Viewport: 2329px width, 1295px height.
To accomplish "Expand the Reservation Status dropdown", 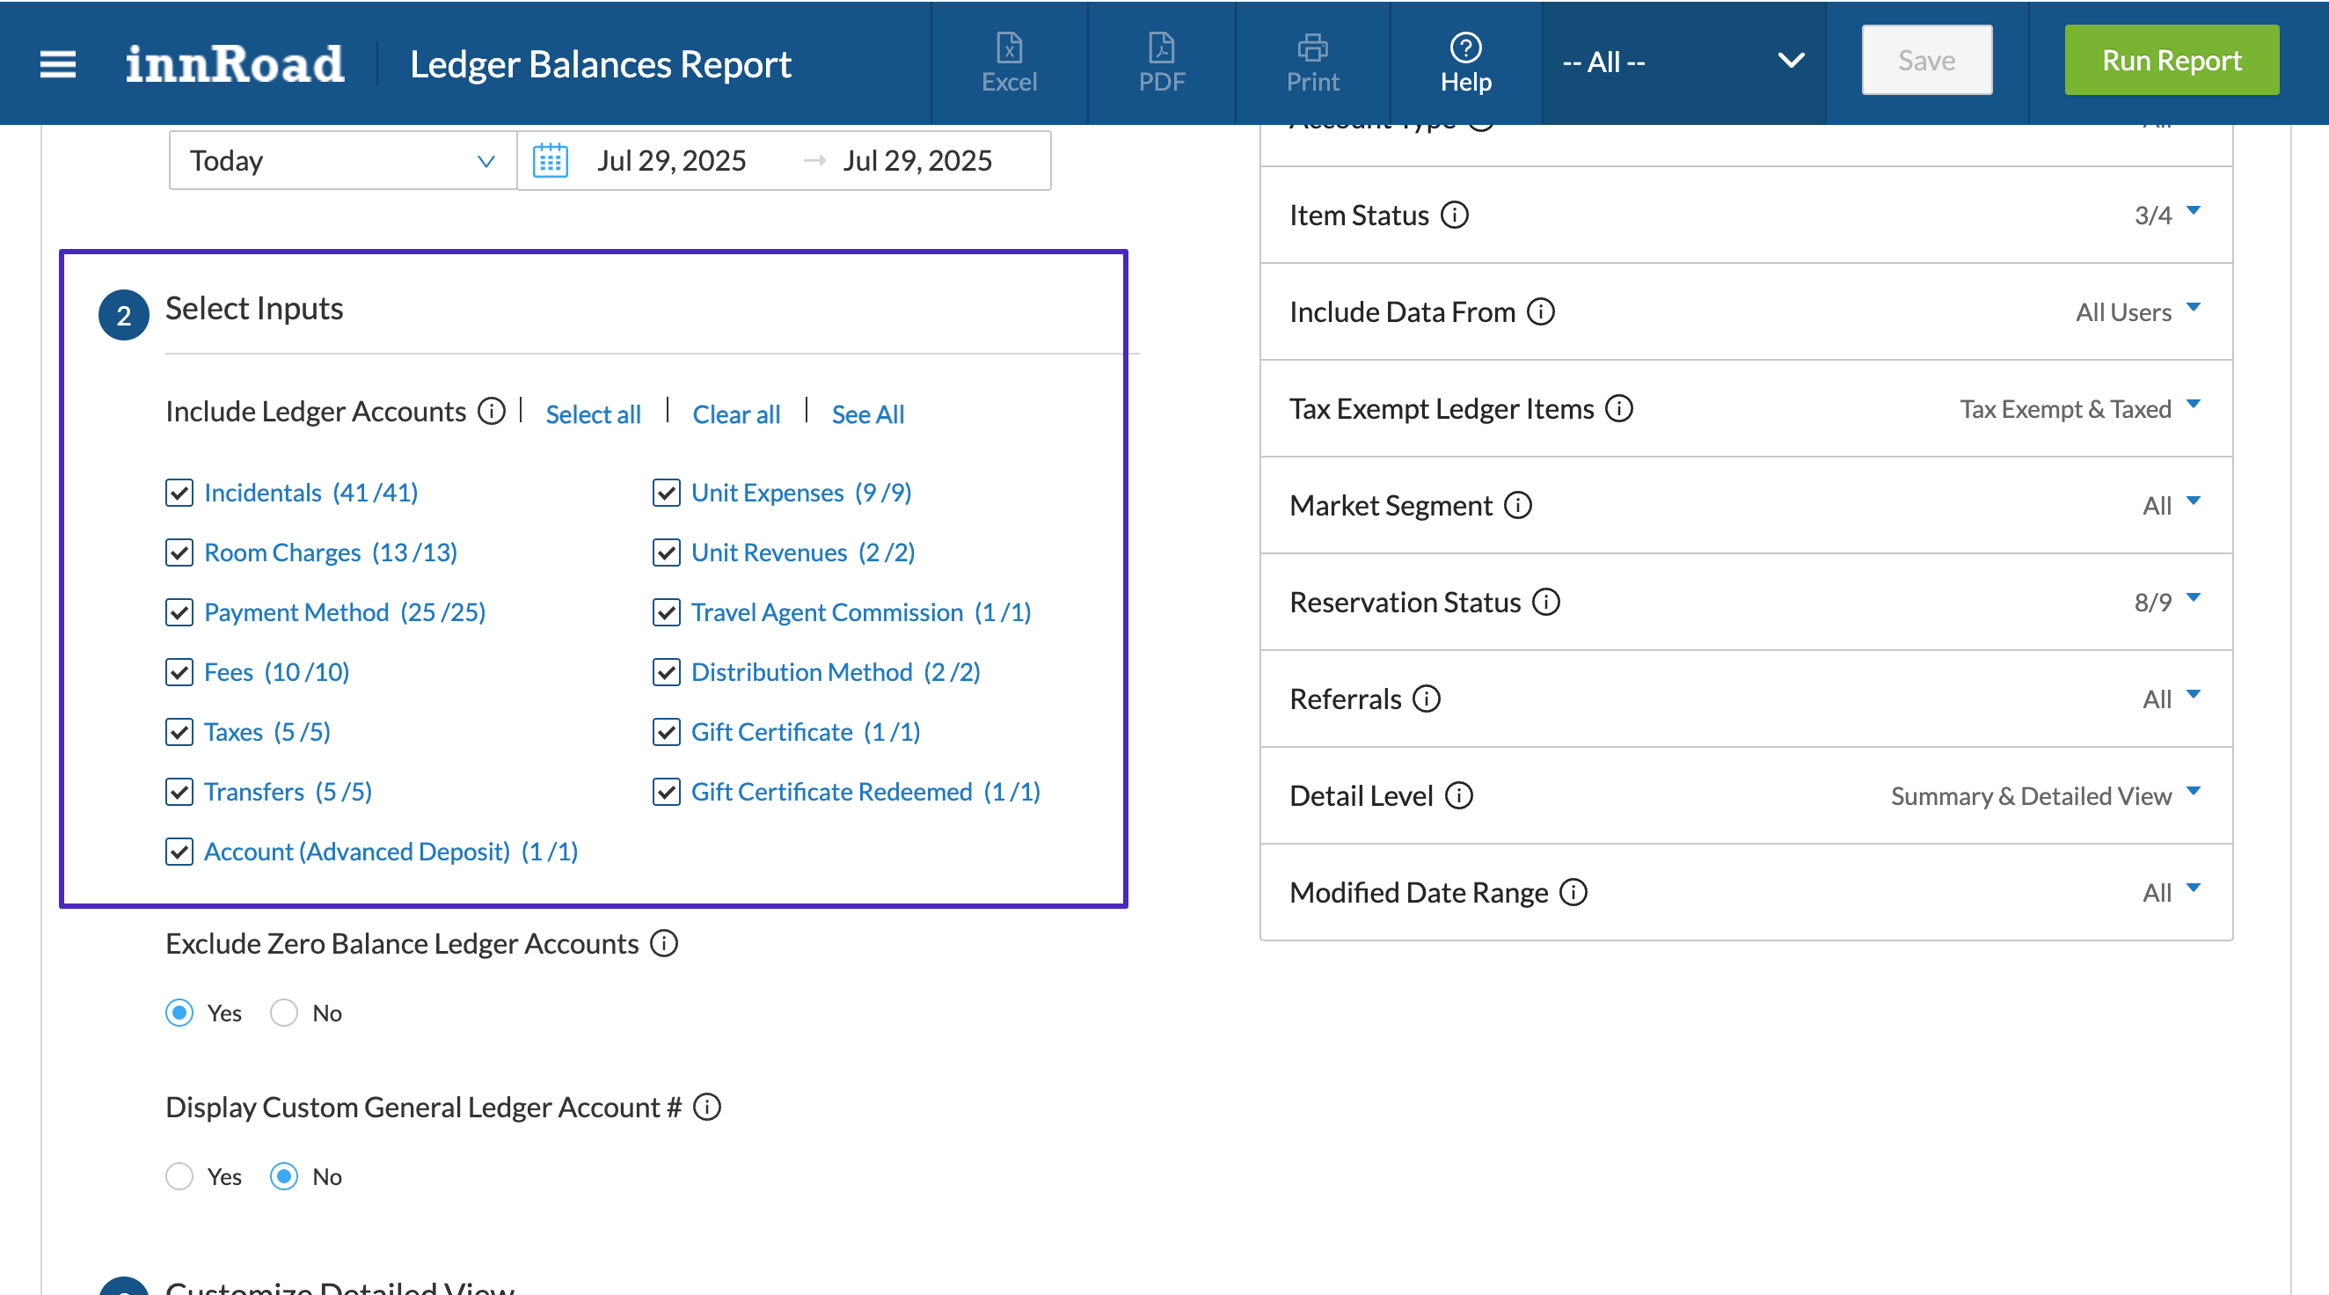I will (x=2193, y=600).
